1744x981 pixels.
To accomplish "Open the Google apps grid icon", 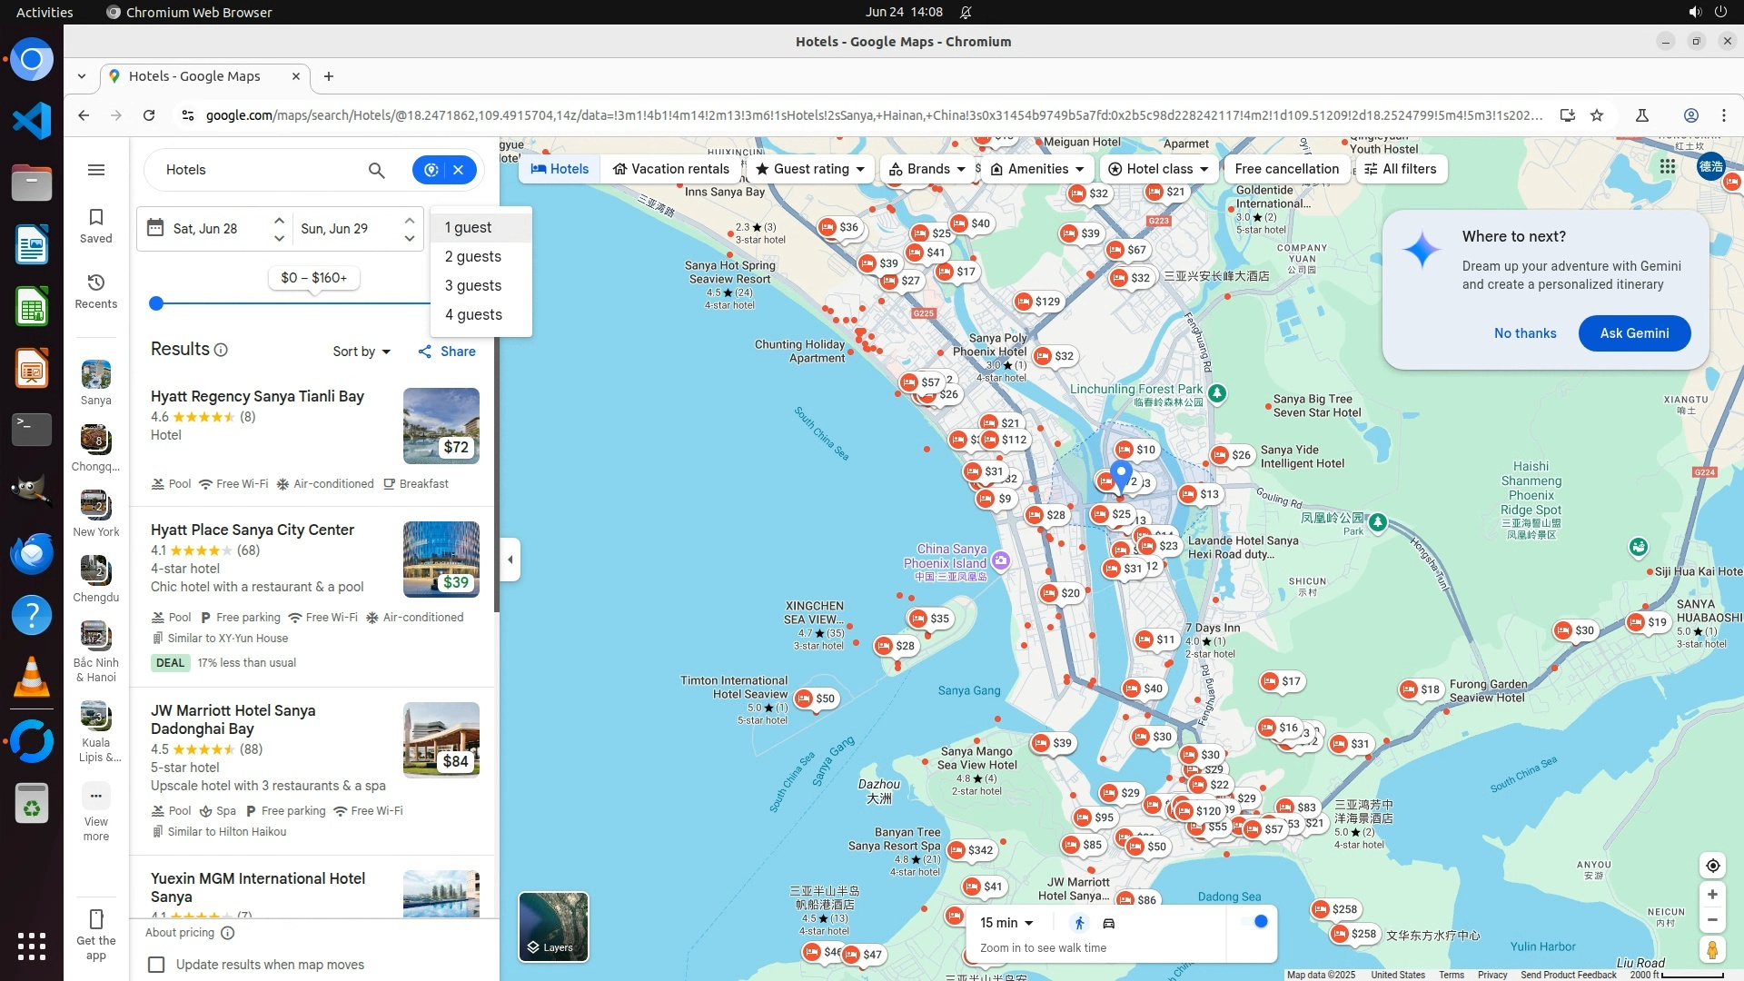I will 1667,166.
